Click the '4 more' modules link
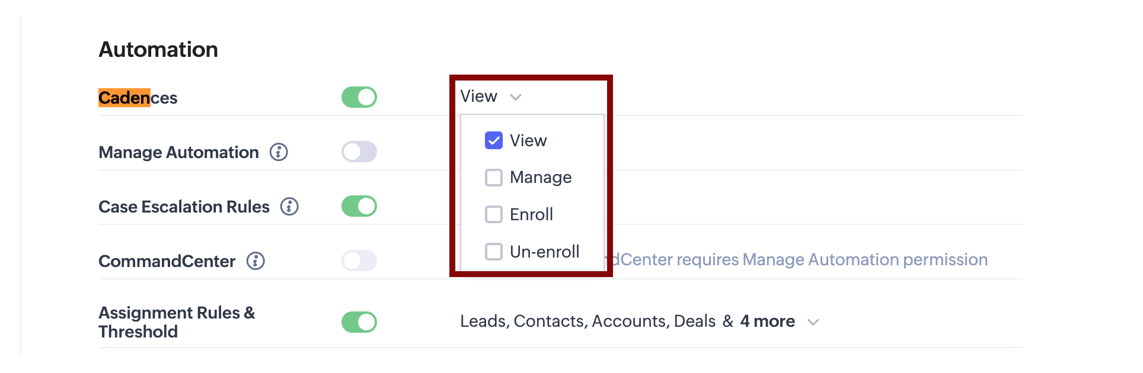 (x=767, y=321)
